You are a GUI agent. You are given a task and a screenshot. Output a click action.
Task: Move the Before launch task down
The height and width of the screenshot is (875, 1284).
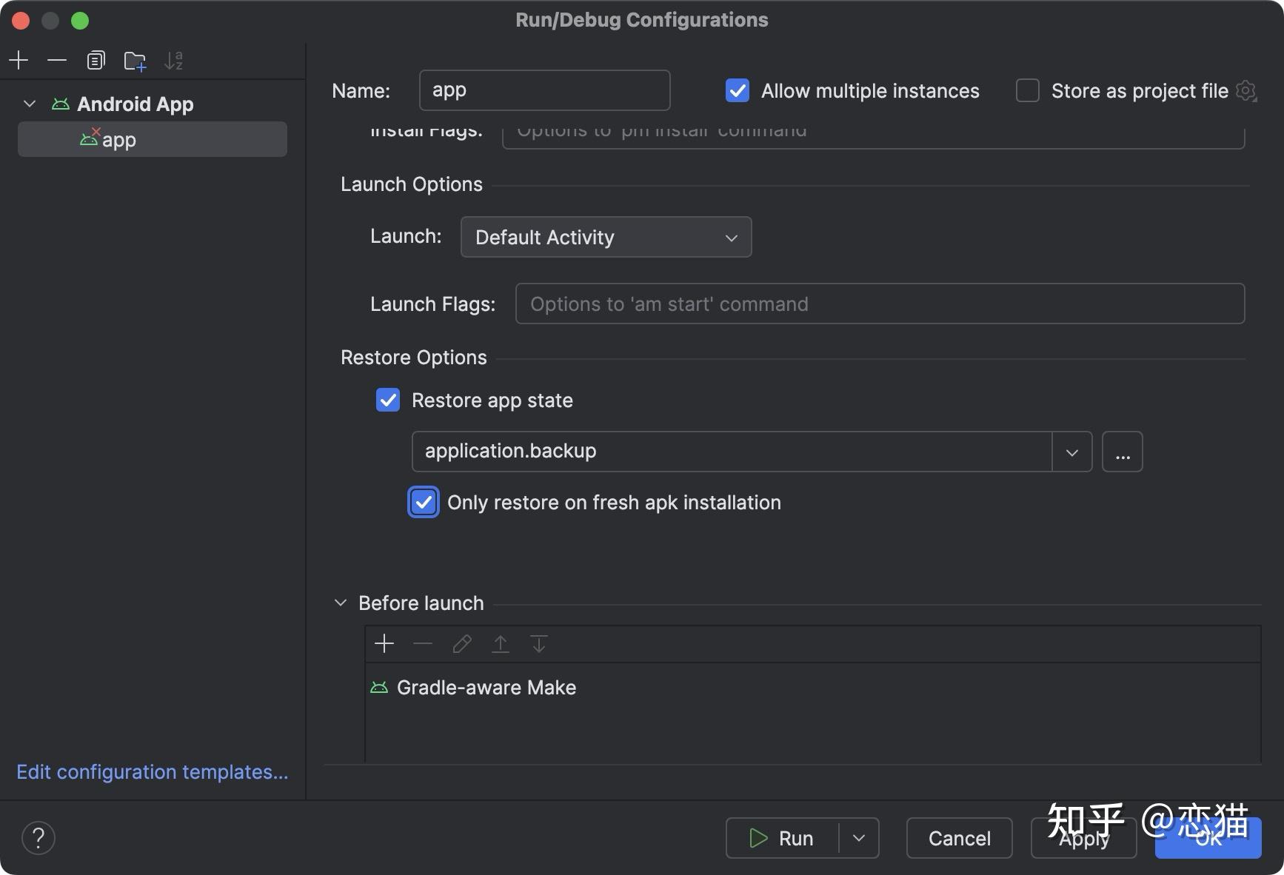tap(538, 643)
